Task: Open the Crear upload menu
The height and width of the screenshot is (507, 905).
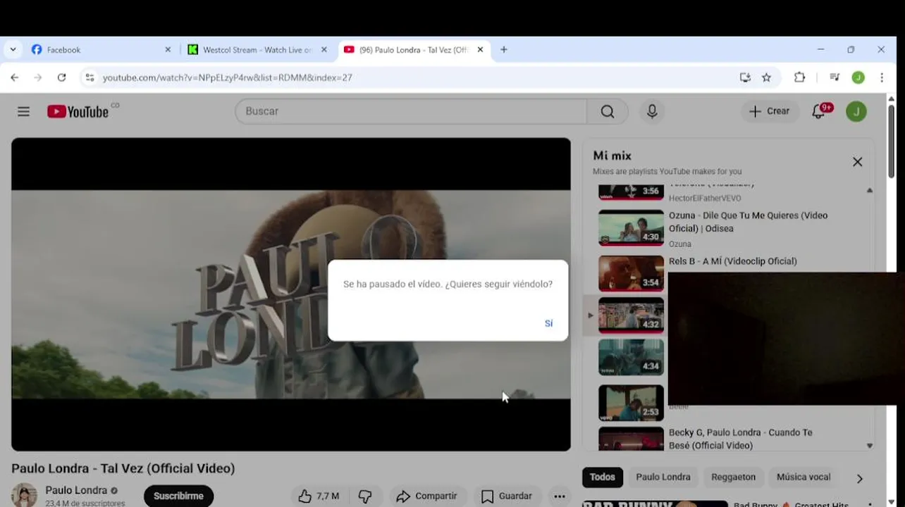Action: tap(770, 111)
